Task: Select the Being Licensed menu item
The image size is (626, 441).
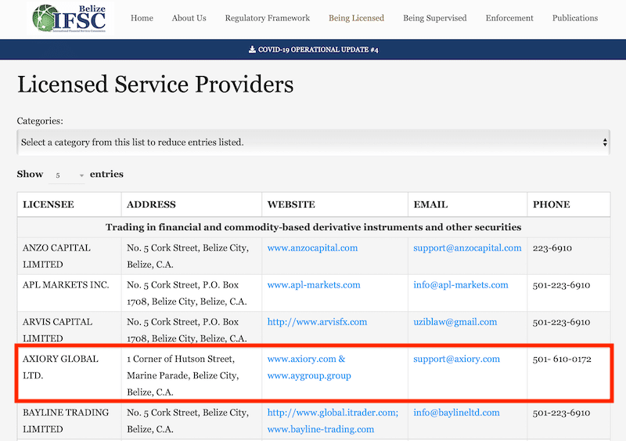Action: click(x=356, y=18)
